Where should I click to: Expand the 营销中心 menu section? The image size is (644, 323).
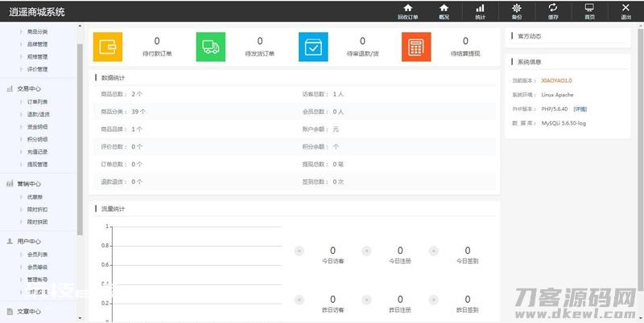(29, 184)
